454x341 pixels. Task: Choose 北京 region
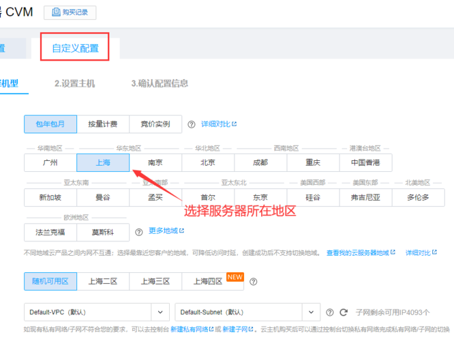208,163
